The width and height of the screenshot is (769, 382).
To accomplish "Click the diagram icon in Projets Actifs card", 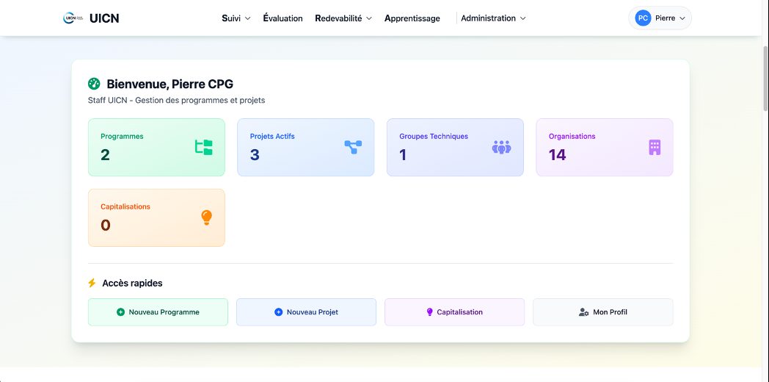I will pos(353,147).
